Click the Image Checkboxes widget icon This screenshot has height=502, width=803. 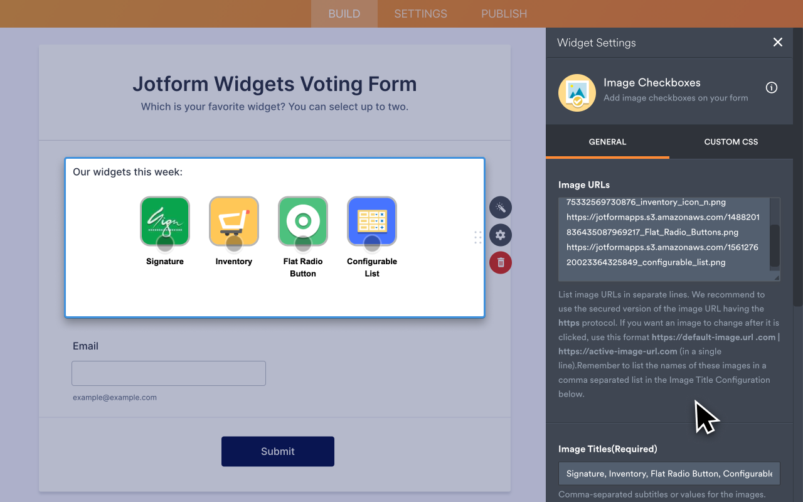pos(577,92)
